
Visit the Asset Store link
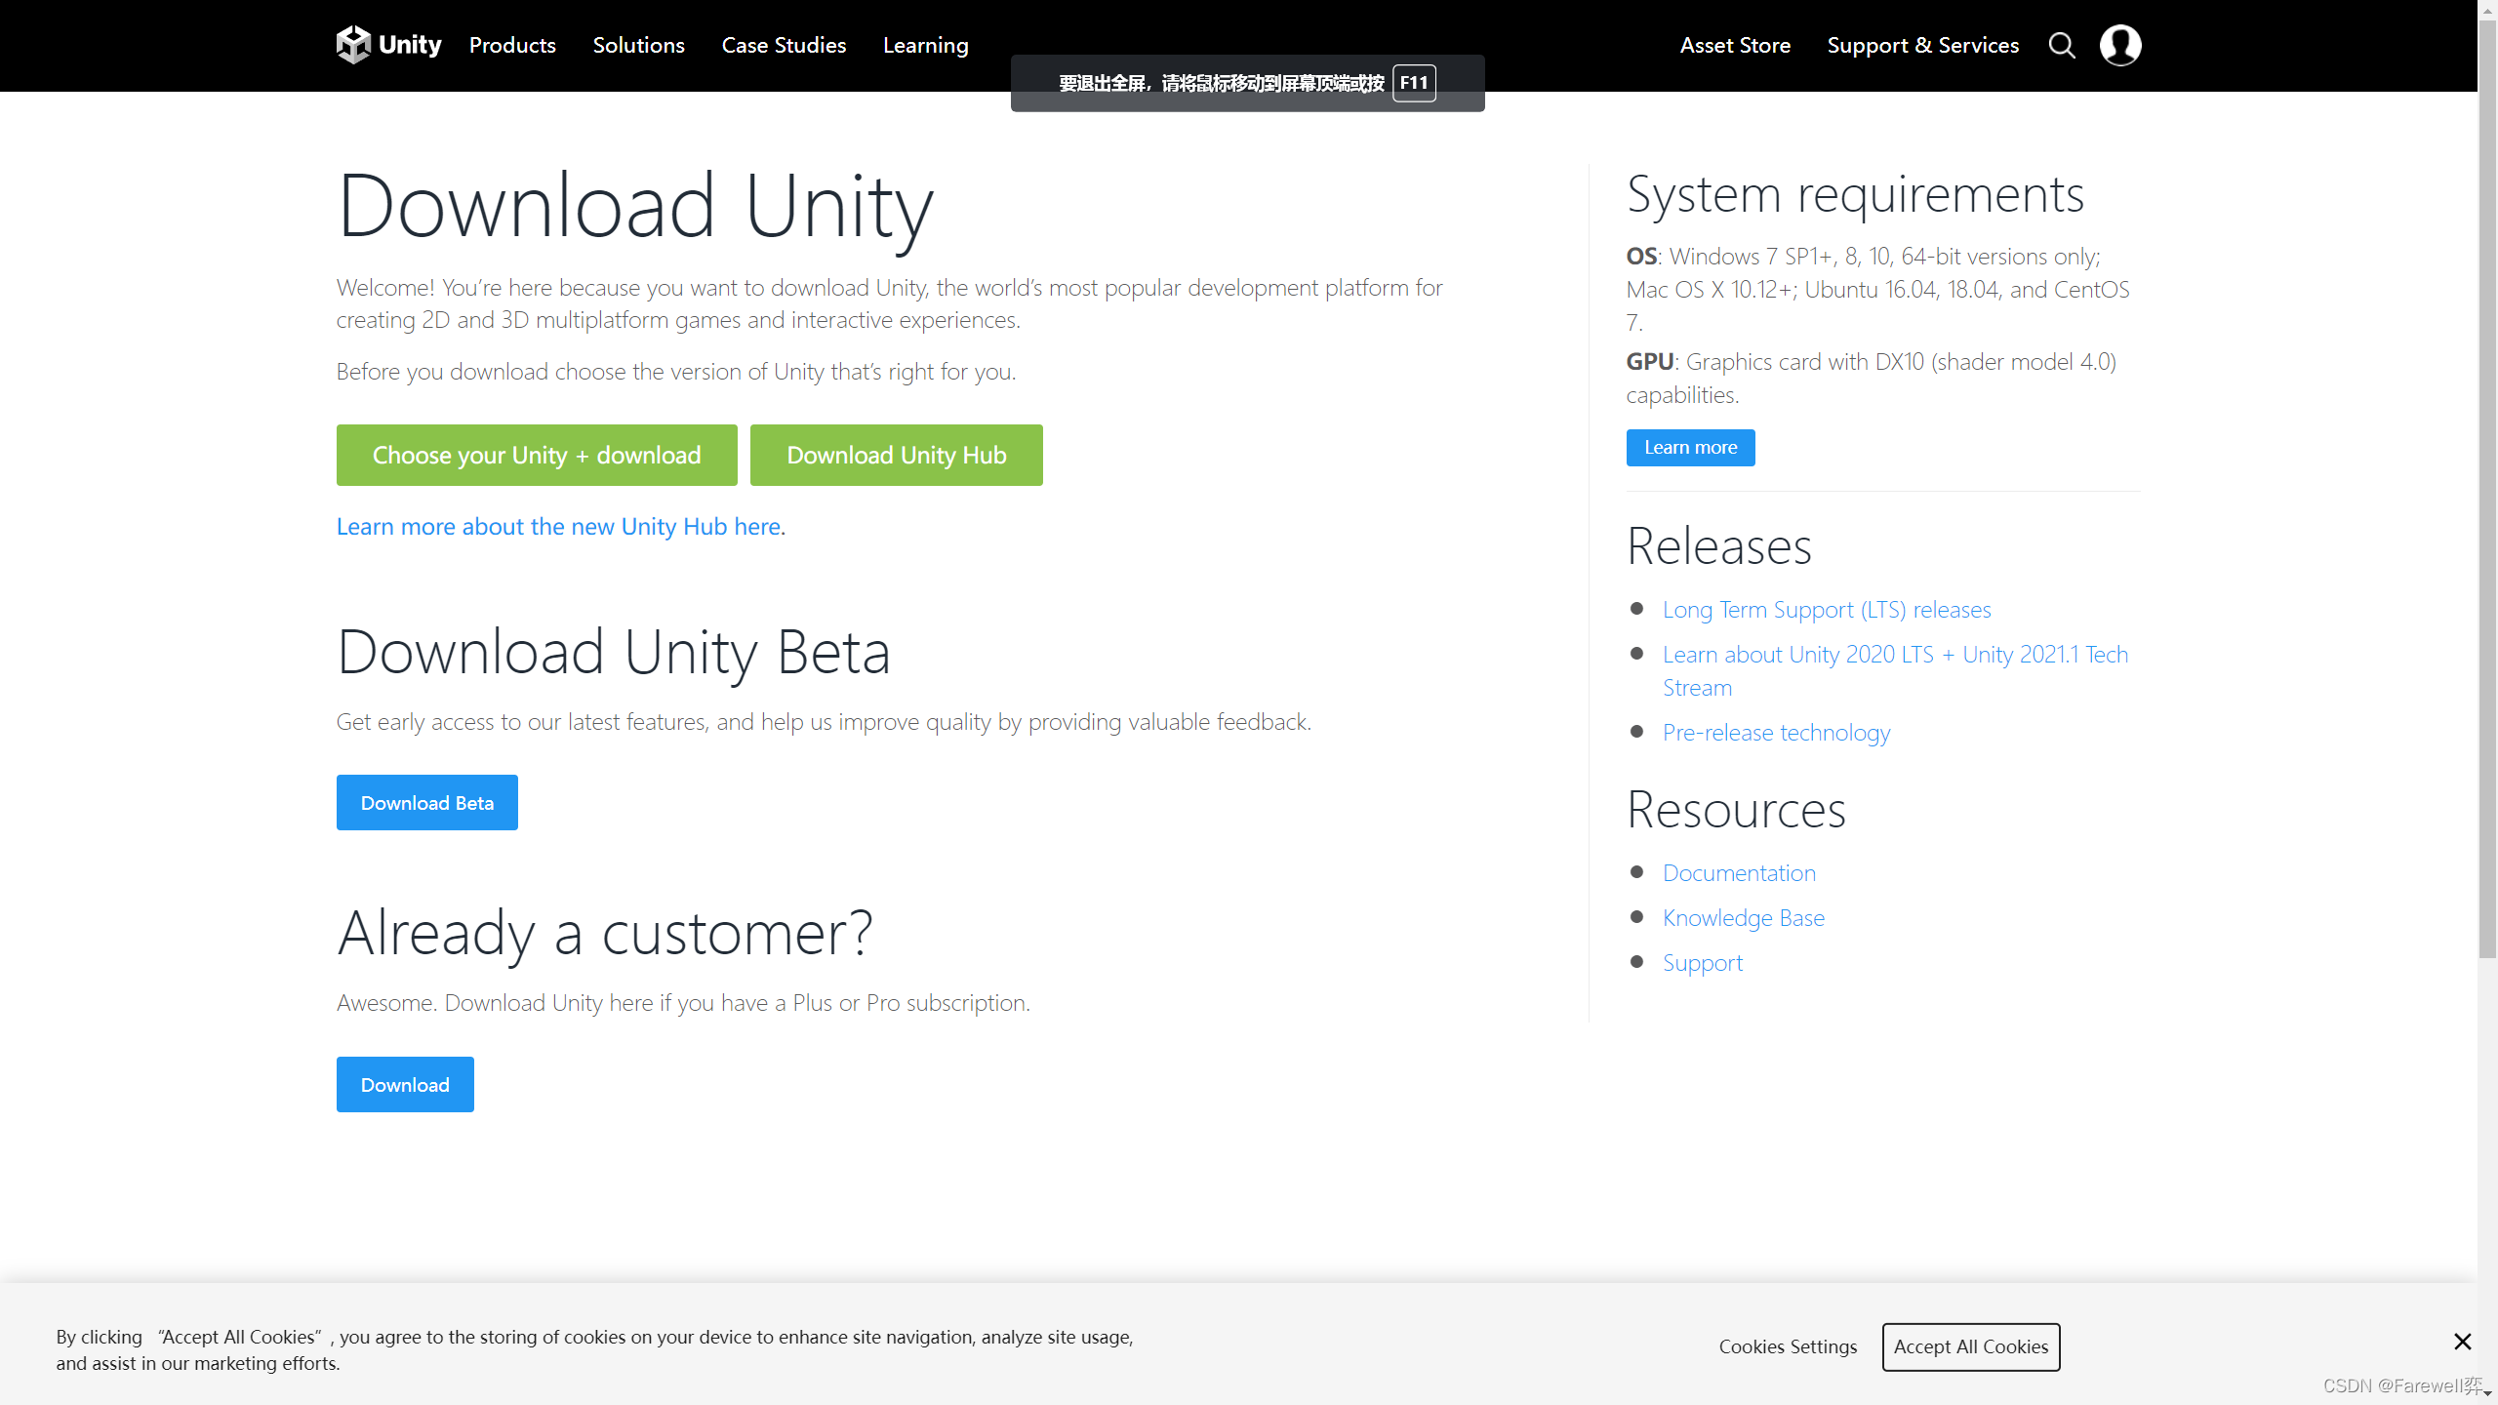1735,45
